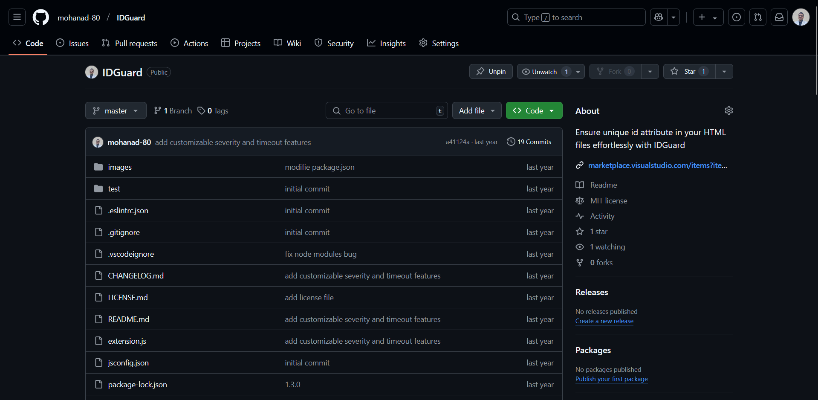Open the pull requests icon in header
This screenshot has width=818, height=400.
pyautogui.click(x=758, y=17)
